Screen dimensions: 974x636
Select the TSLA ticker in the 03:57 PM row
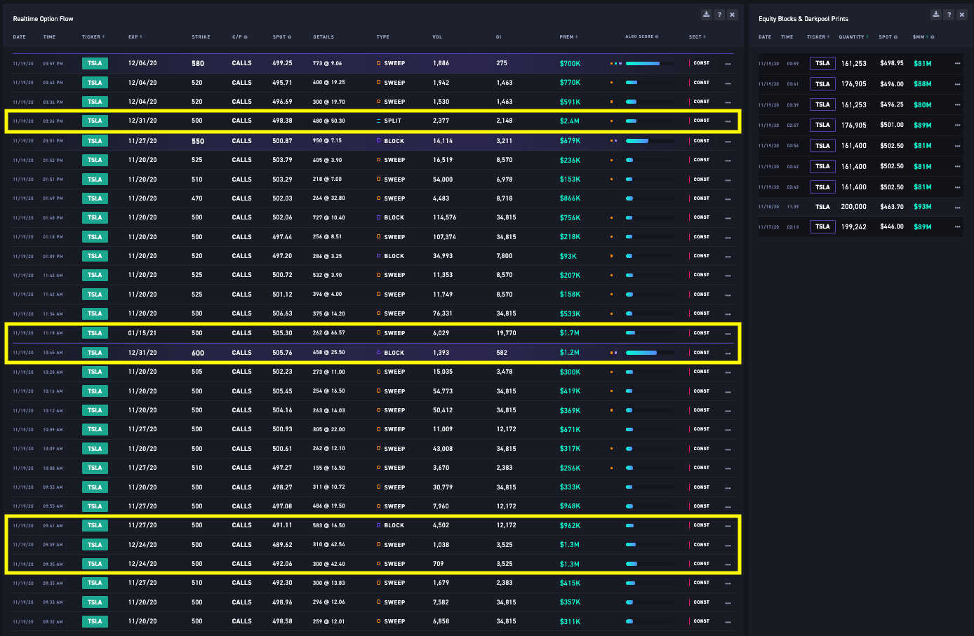[x=95, y=63]
